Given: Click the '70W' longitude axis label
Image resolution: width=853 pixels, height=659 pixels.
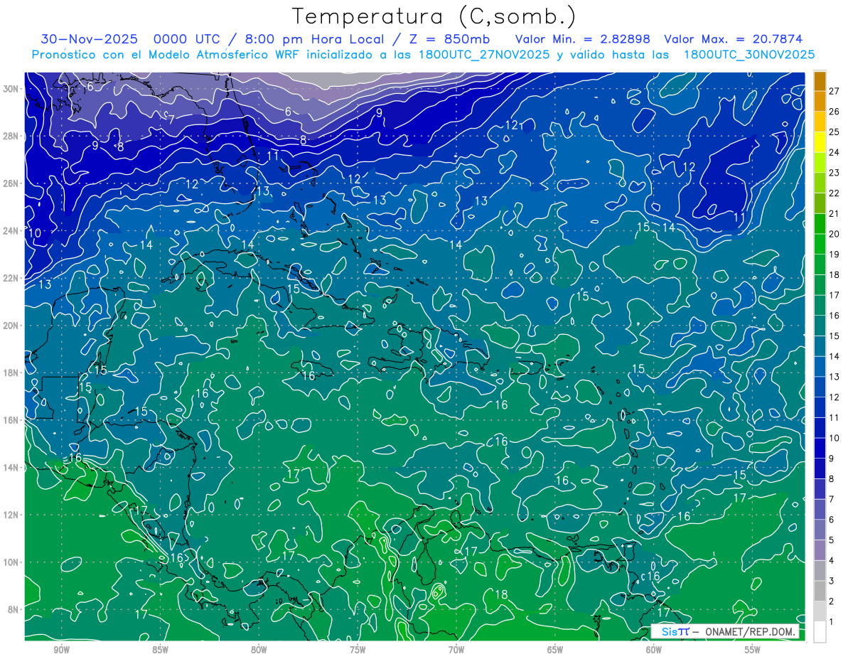Looking at the screenshot, I should point(456,650).
